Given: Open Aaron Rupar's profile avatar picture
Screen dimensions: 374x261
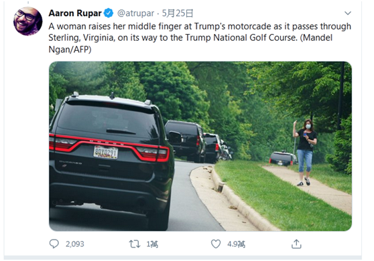Looking at the screenshot, I should click(27, 21).
